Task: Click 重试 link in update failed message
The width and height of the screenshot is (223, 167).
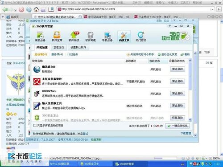Action: point(85,134)
